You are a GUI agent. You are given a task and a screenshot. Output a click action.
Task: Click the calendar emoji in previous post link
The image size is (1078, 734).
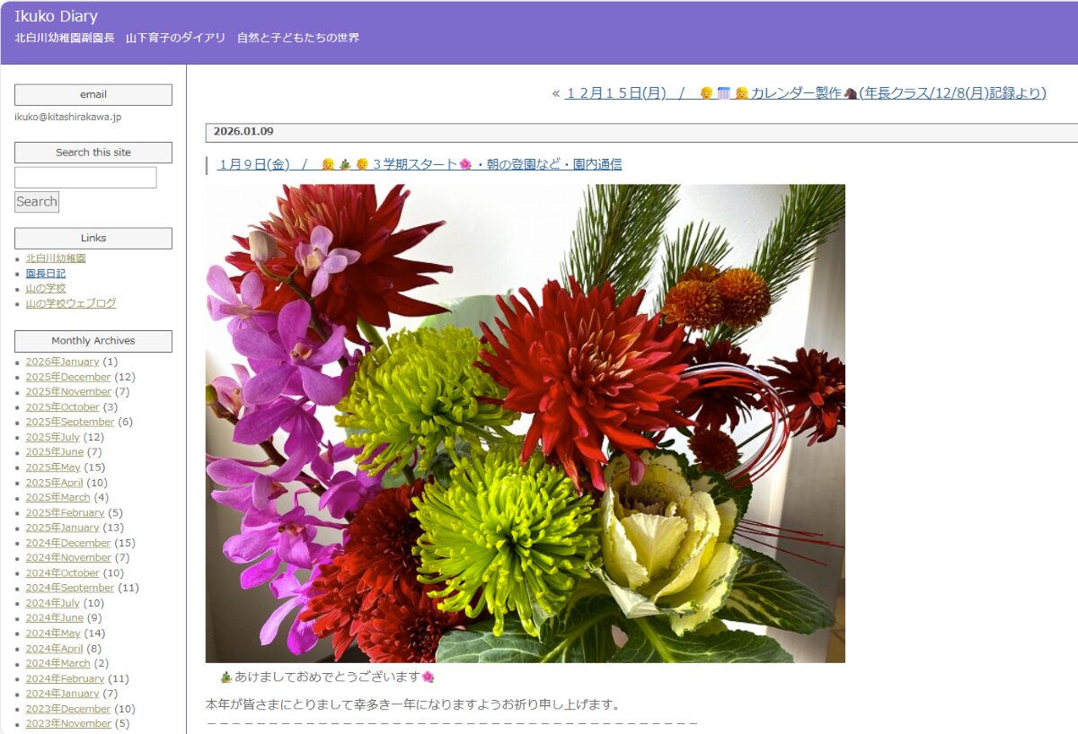click(x=724, y=93)
